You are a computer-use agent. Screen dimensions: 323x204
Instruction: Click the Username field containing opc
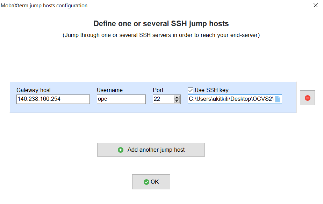click(121, 99)
